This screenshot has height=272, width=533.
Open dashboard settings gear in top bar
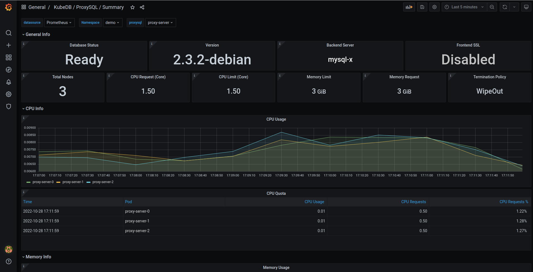click(x=434, y=7)
